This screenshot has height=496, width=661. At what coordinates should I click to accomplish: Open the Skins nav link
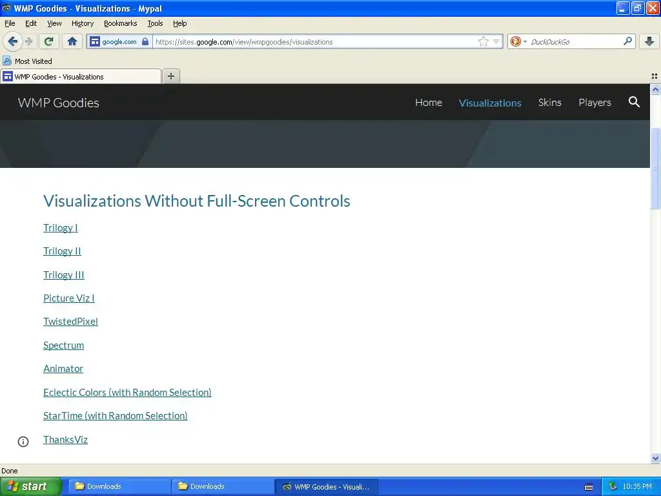550,103
